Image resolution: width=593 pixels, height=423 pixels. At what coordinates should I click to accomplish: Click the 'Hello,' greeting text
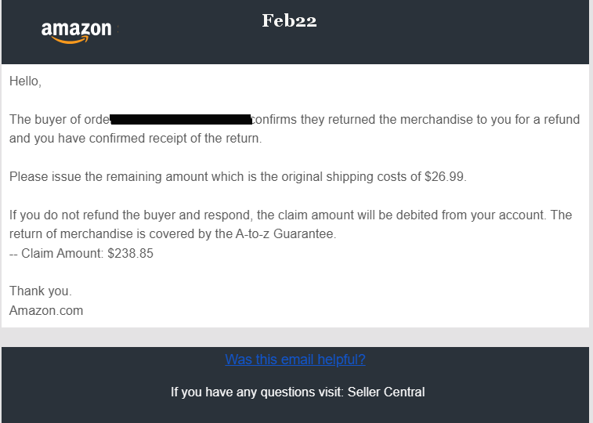coord(25,81)
